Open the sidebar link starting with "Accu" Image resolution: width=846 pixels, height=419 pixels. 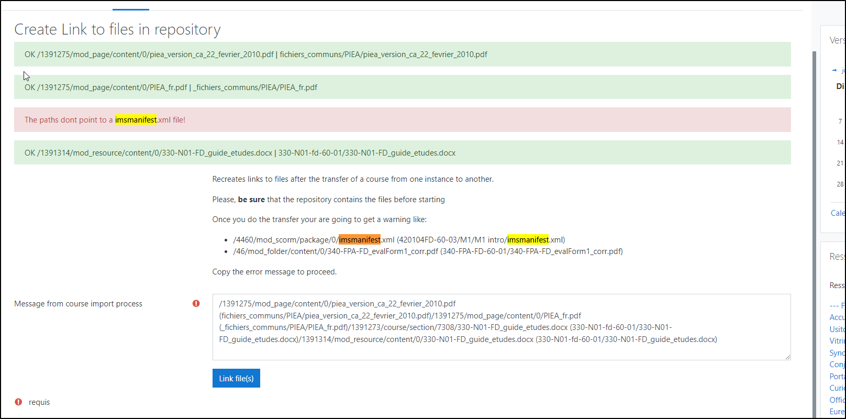click(837, 317)
